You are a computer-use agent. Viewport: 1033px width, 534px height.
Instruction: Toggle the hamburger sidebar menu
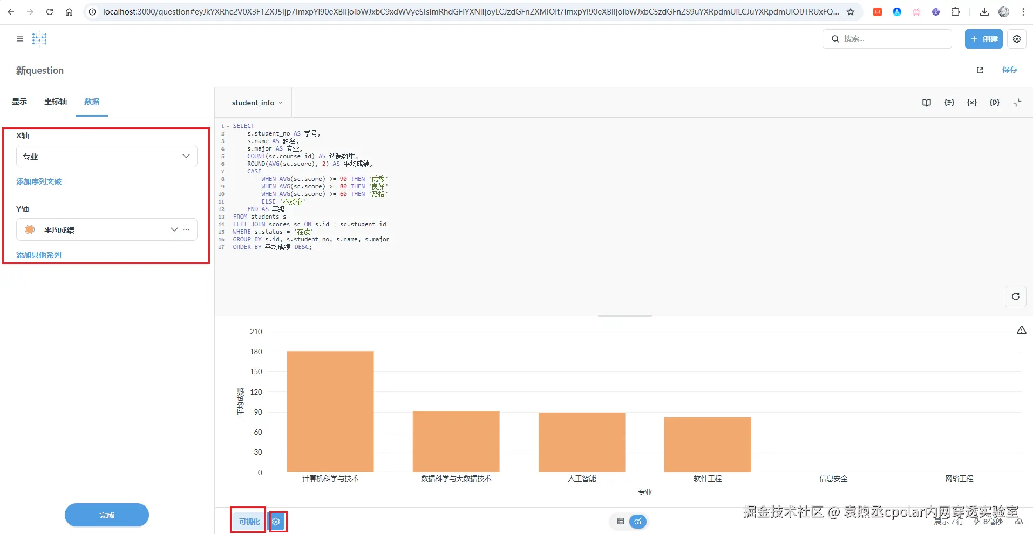[20, 39]
